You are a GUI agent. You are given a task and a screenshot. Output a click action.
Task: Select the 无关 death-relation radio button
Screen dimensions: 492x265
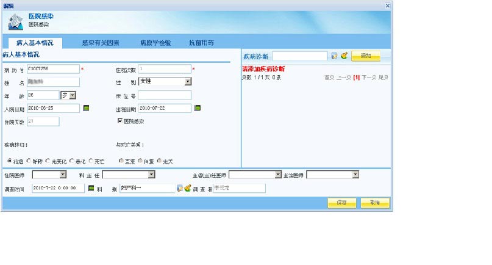tap(159, 161)
